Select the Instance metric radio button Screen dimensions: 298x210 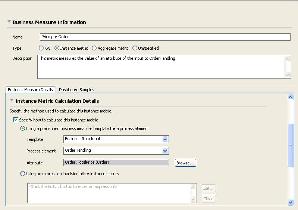(x=57, y=48)
